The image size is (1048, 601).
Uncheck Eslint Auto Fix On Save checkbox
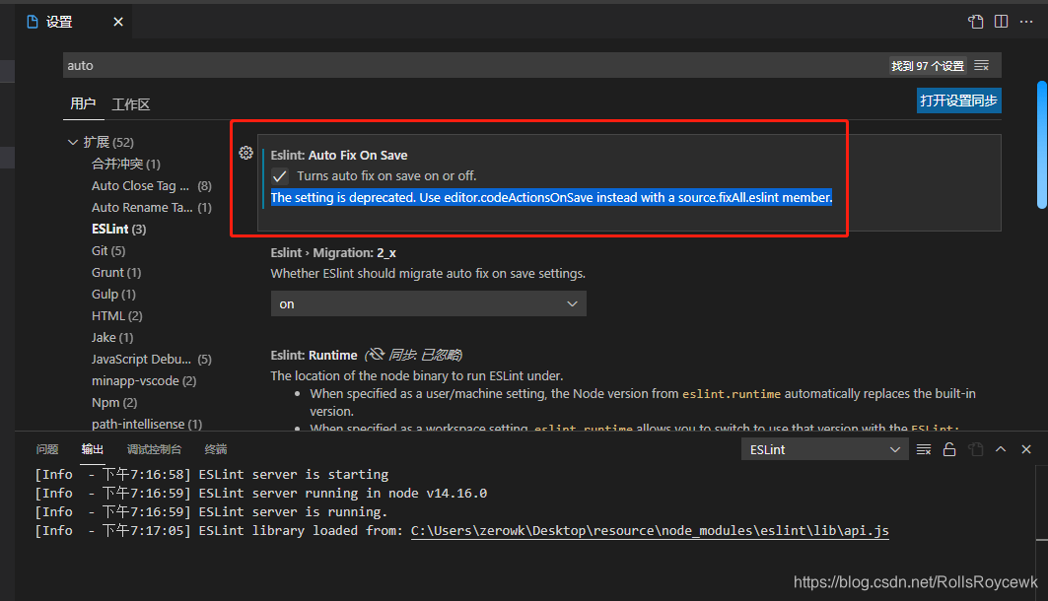coord(280,176)
